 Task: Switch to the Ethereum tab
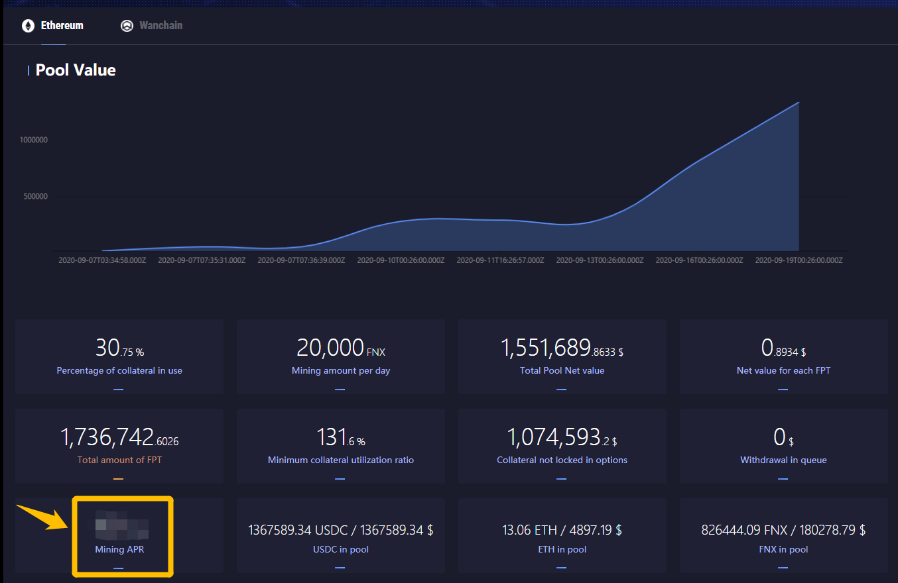(x=53, y=26)
